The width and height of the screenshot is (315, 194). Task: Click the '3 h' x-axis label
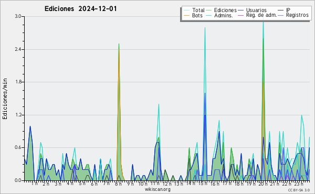(58, 184)
